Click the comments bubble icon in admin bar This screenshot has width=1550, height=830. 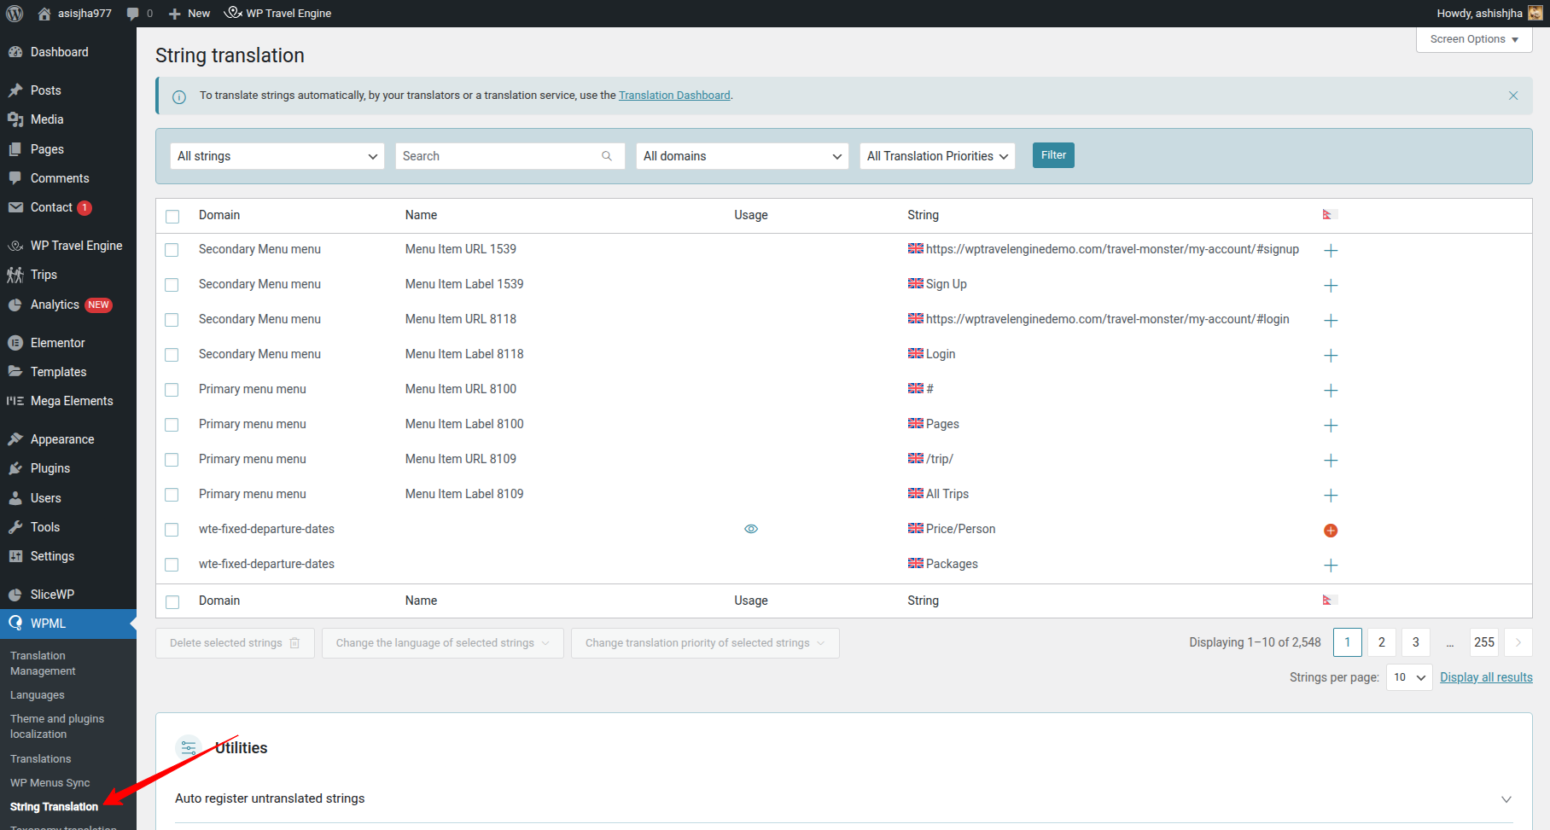click(x=133, y=13)
